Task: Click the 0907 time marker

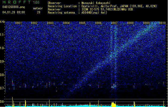Action: click(x=114, y=23)
